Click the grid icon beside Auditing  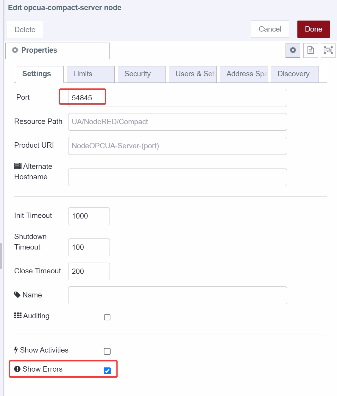click(x=18, y=315)
